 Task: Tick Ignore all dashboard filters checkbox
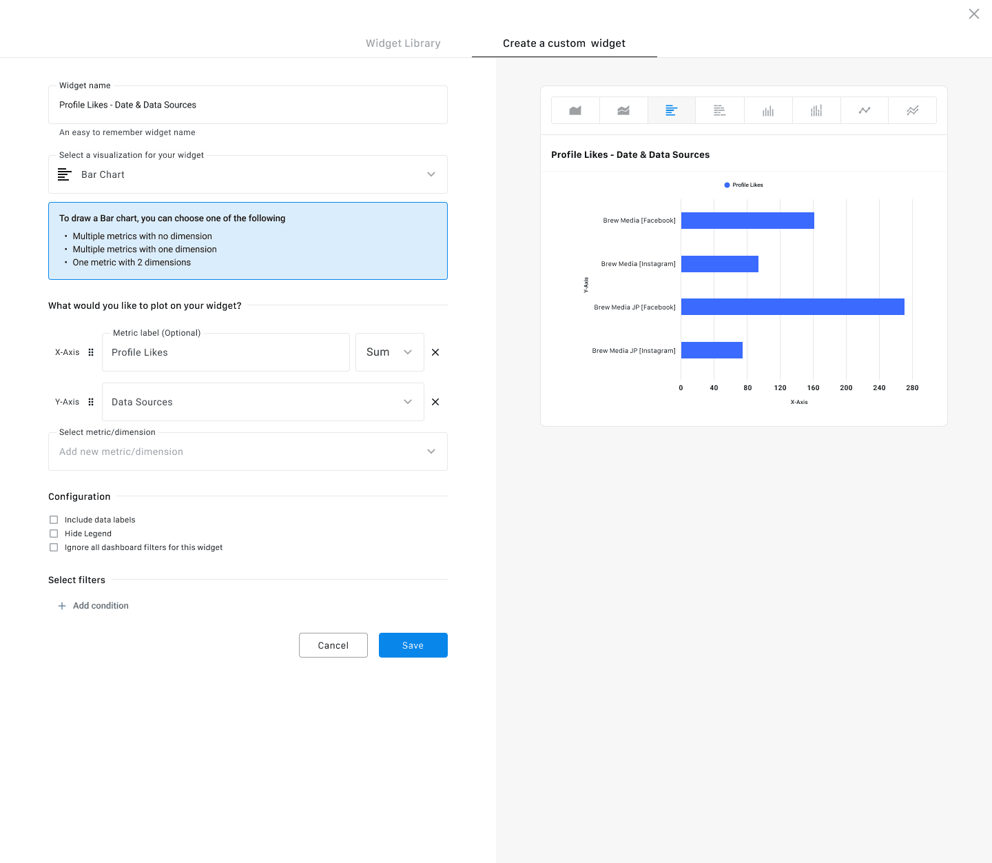[54, 547]
